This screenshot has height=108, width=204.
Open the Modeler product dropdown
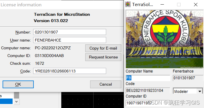click(188, 91)
